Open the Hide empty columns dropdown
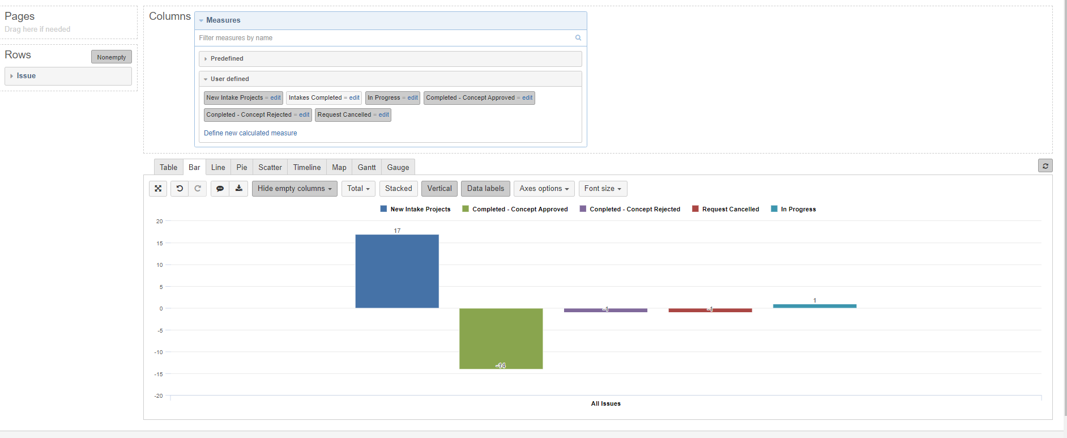The image size is (1067, 438). click(295, 189)
